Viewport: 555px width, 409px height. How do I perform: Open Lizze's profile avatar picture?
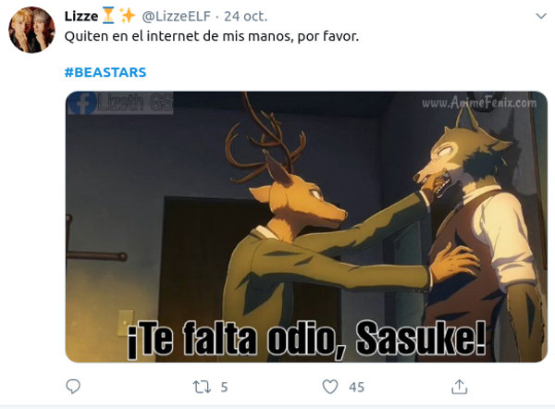coord(31,30)
